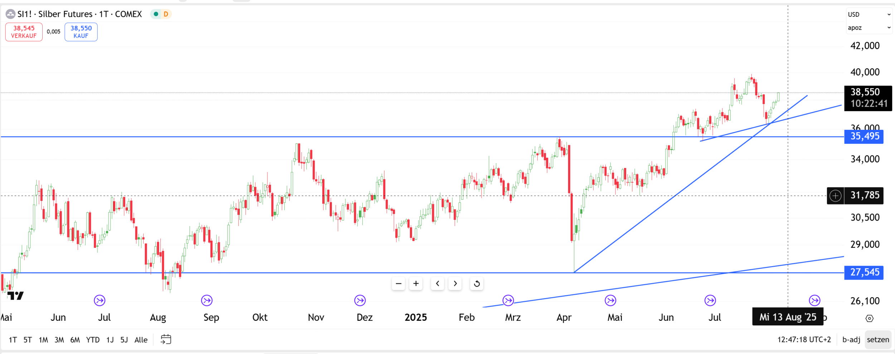
Task: Click the plus icon beside 31,785
Action: pyautogui.click(x=835, y=196)
